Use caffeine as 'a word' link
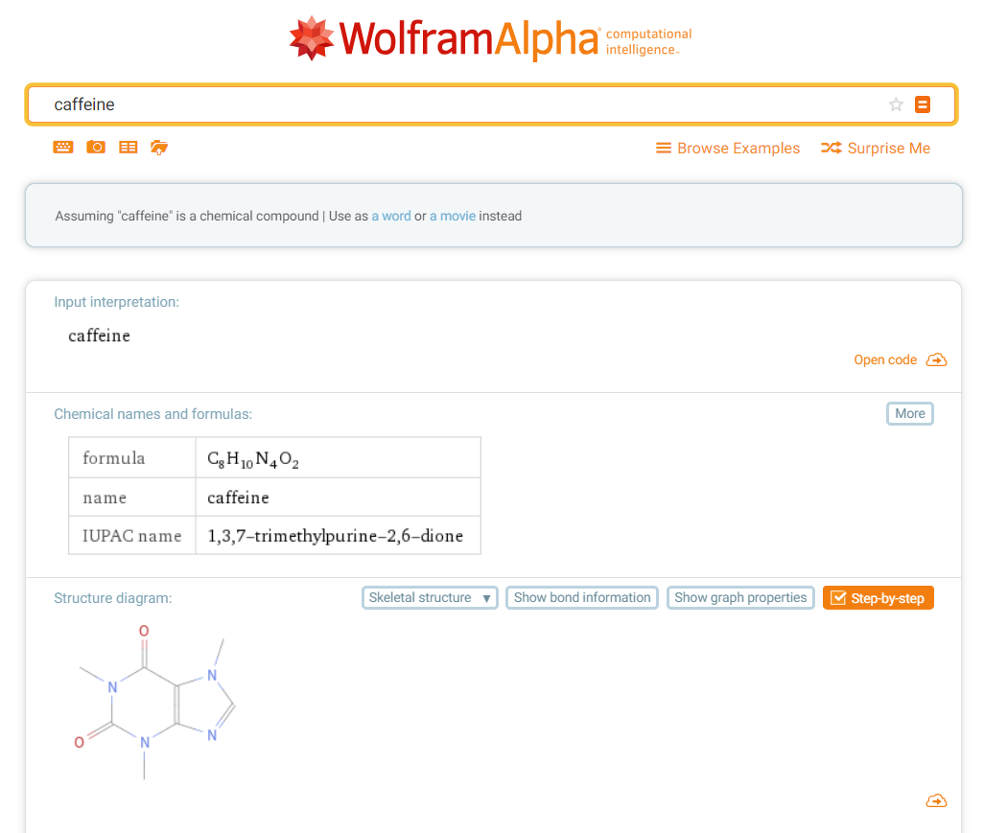 [391, 216]
